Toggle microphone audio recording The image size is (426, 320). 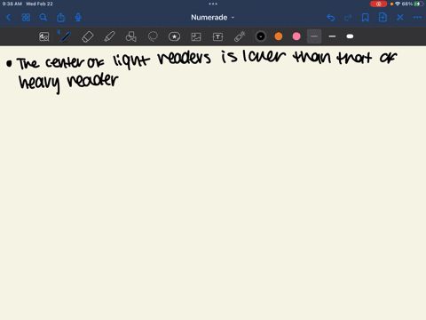(x=78, y=18)
